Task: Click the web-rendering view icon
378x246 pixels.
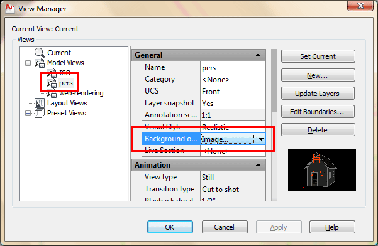Action: click(52, 93)
